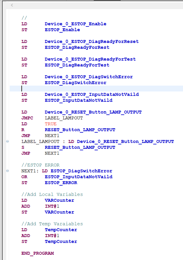Image resolution: width=183 pixels, height=260 pixels.
Task: Click NEXT1 after the second JMP
Action: pos(52,153)
